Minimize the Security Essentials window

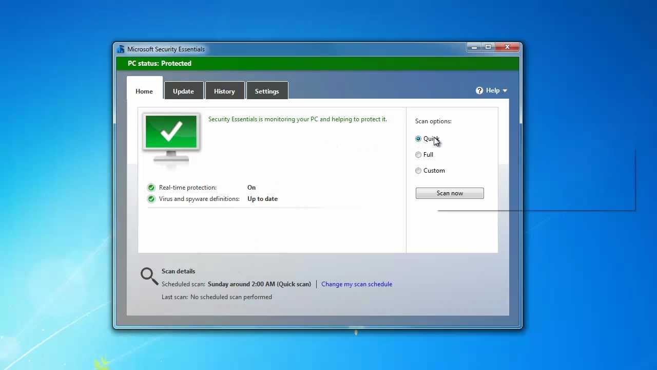(x=474, y=47)
